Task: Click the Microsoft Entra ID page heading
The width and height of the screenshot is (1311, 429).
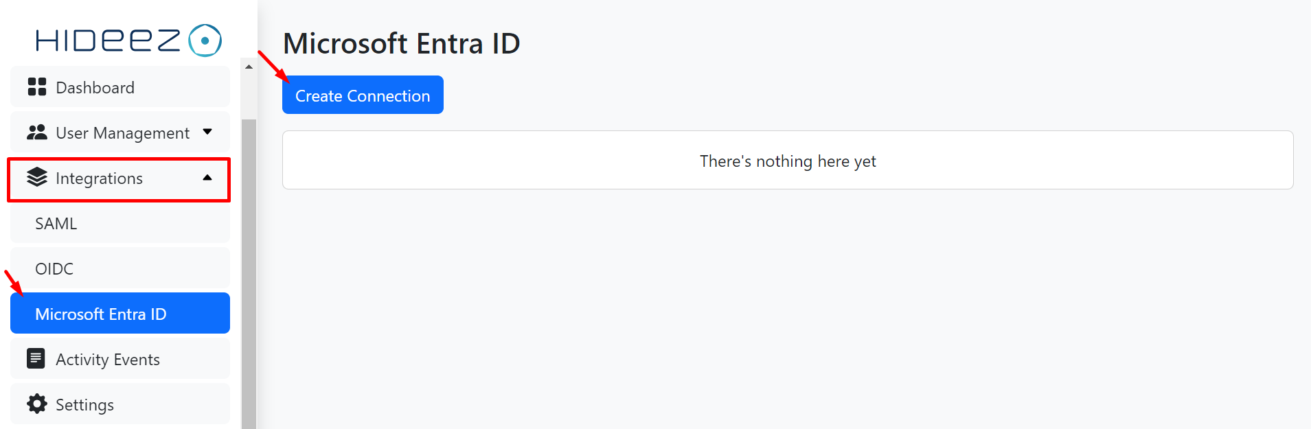Action: pos(402,44)
